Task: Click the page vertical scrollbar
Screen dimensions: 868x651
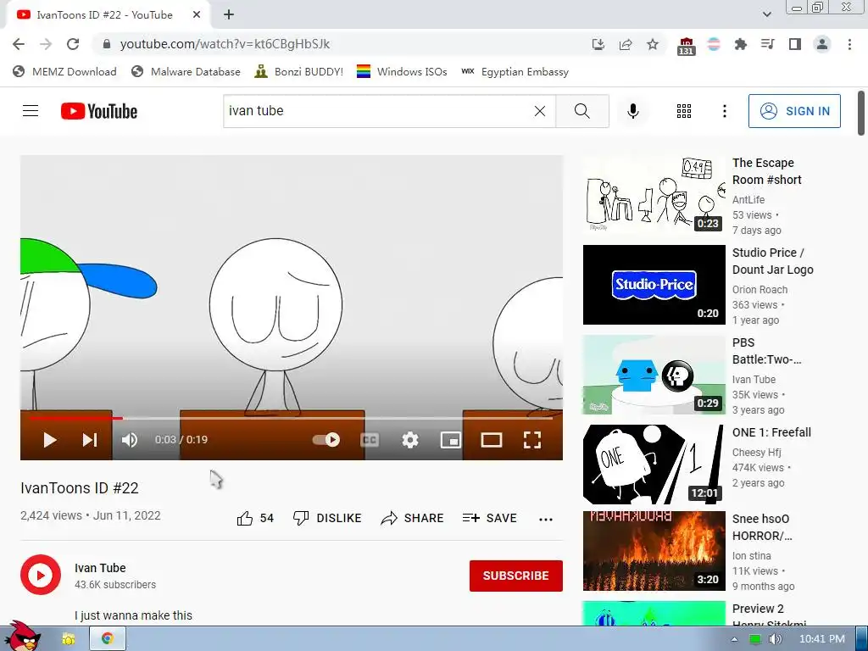Action: coord(861,113)
